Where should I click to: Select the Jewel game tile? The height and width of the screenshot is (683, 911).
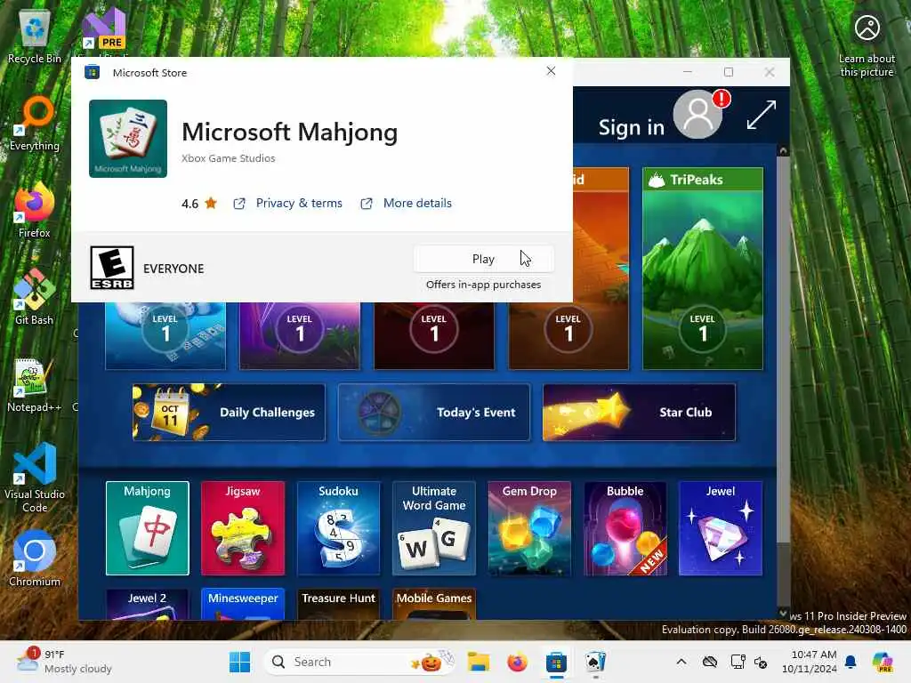(721, 528)
